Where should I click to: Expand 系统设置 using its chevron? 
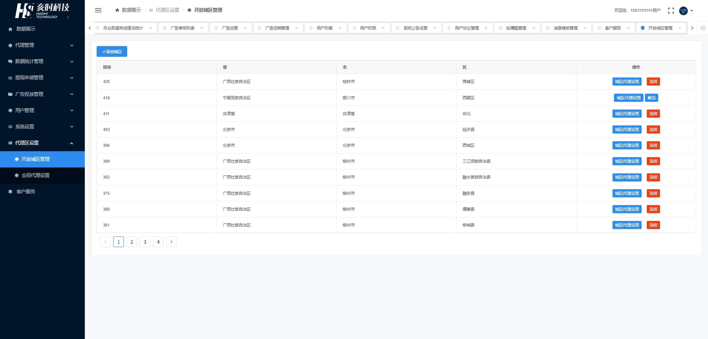pos(72,127)
